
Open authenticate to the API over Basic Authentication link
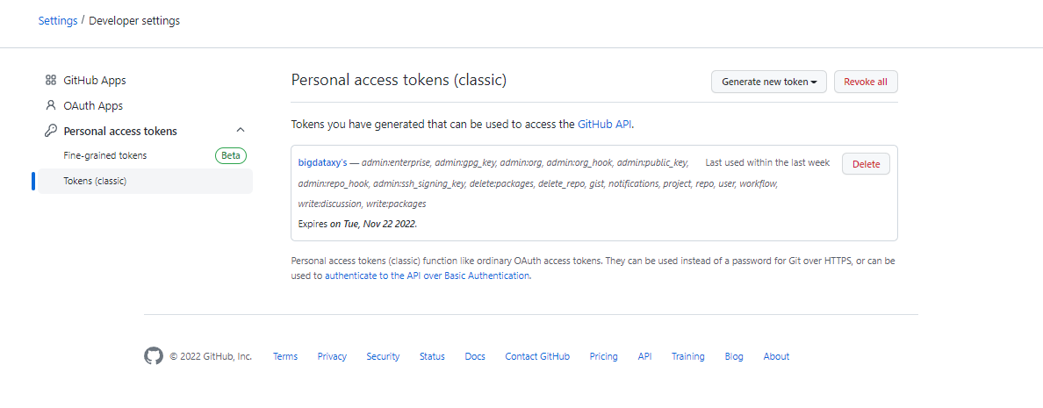[x=427, y=276]
